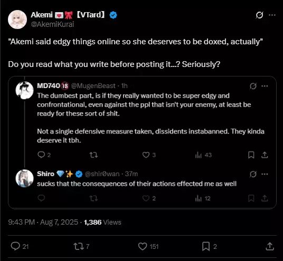This screenshot has height=261, width=283.
Task: Like MD740's quoted tweet
Action: coord(146,155)
